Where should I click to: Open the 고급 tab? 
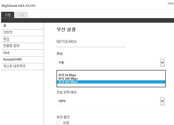click(21, 15)
